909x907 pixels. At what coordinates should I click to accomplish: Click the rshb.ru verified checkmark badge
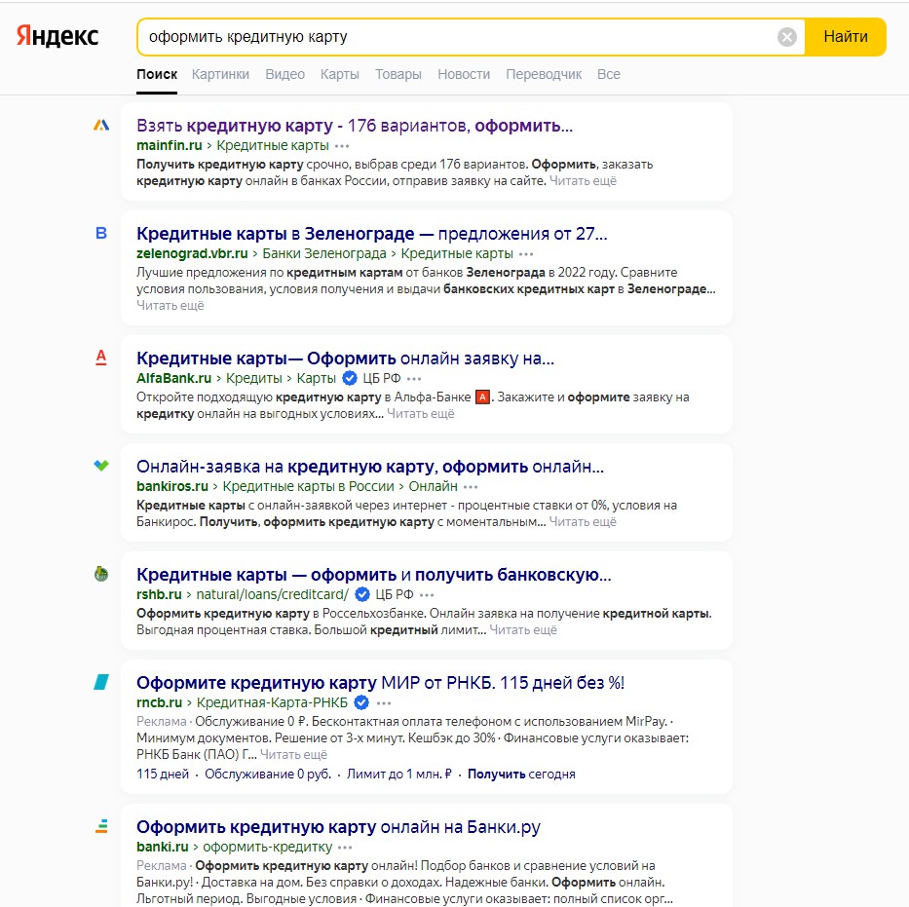(362, 594)
